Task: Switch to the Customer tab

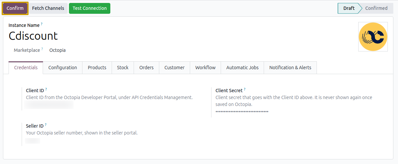Action: pyautogui.click(x=174, y=68)
